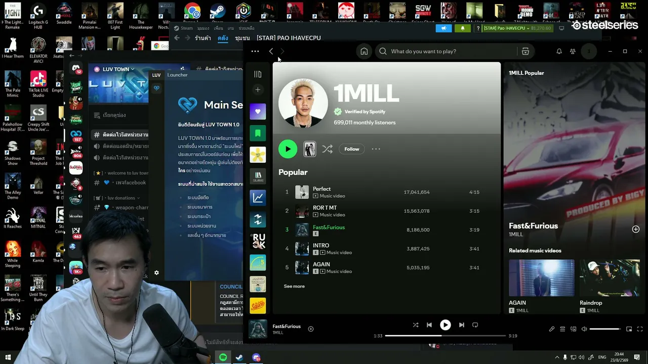The width and height of the screenshot is (648, 364).
Task: Toggle shuffle in the player bar
Action: click(x=416, y=325)
